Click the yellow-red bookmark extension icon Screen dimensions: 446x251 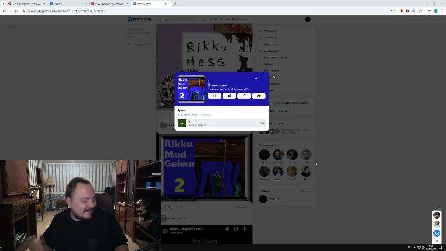(401, 11)
